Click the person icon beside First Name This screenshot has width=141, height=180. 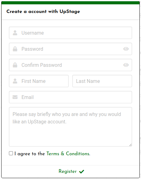click(x=15, y=81)
